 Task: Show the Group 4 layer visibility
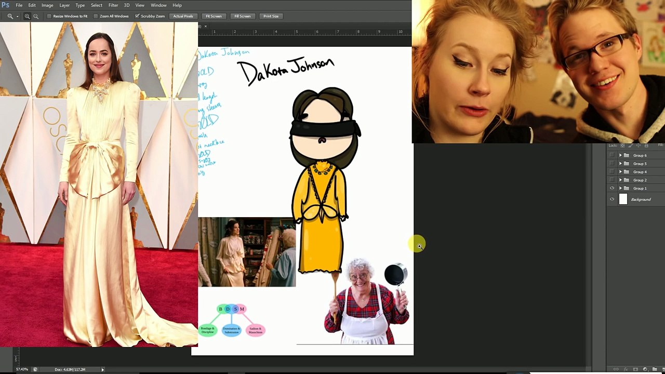[x=612, y=172]
